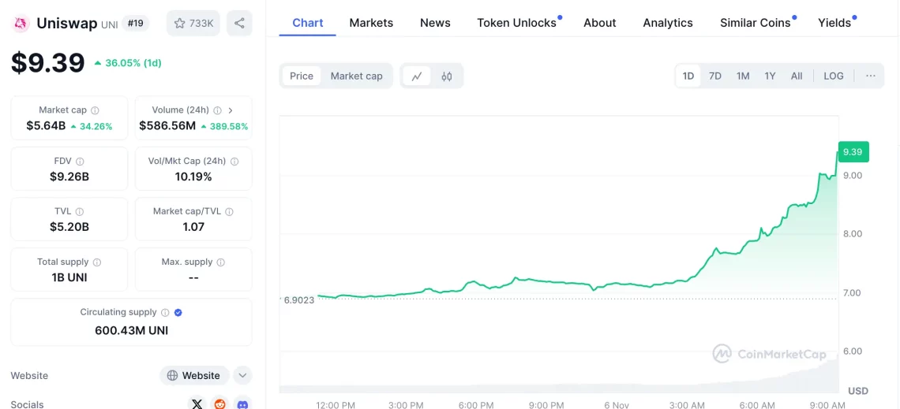
Task: Open the Discord social icon
Action: pyautogui.click(x=243, y=403)
